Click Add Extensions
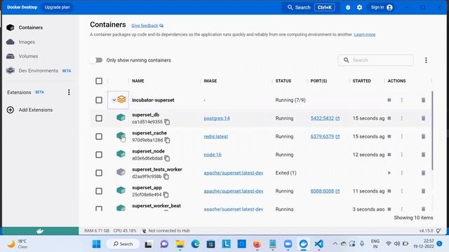449x252 pixels. (x=29, y=110)
